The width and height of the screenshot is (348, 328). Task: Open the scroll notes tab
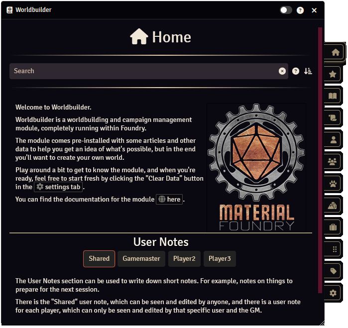[333, 118]
